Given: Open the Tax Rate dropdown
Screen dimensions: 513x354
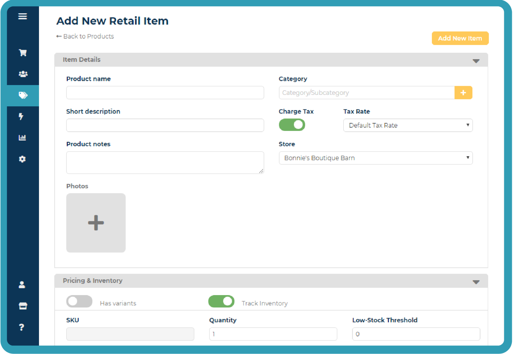Looking at the screenshot, I should pos(408,125).
